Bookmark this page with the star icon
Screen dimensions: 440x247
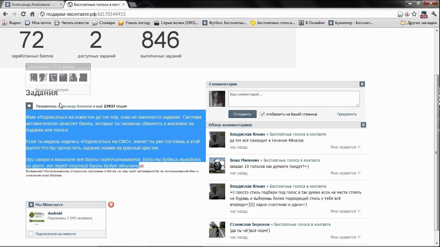pyautogui.click(x=414, y=14)
